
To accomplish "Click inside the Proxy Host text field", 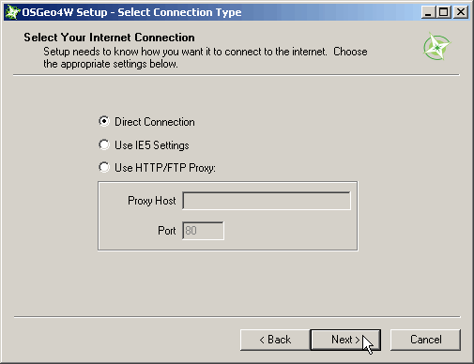I will [x=267, y=201].
